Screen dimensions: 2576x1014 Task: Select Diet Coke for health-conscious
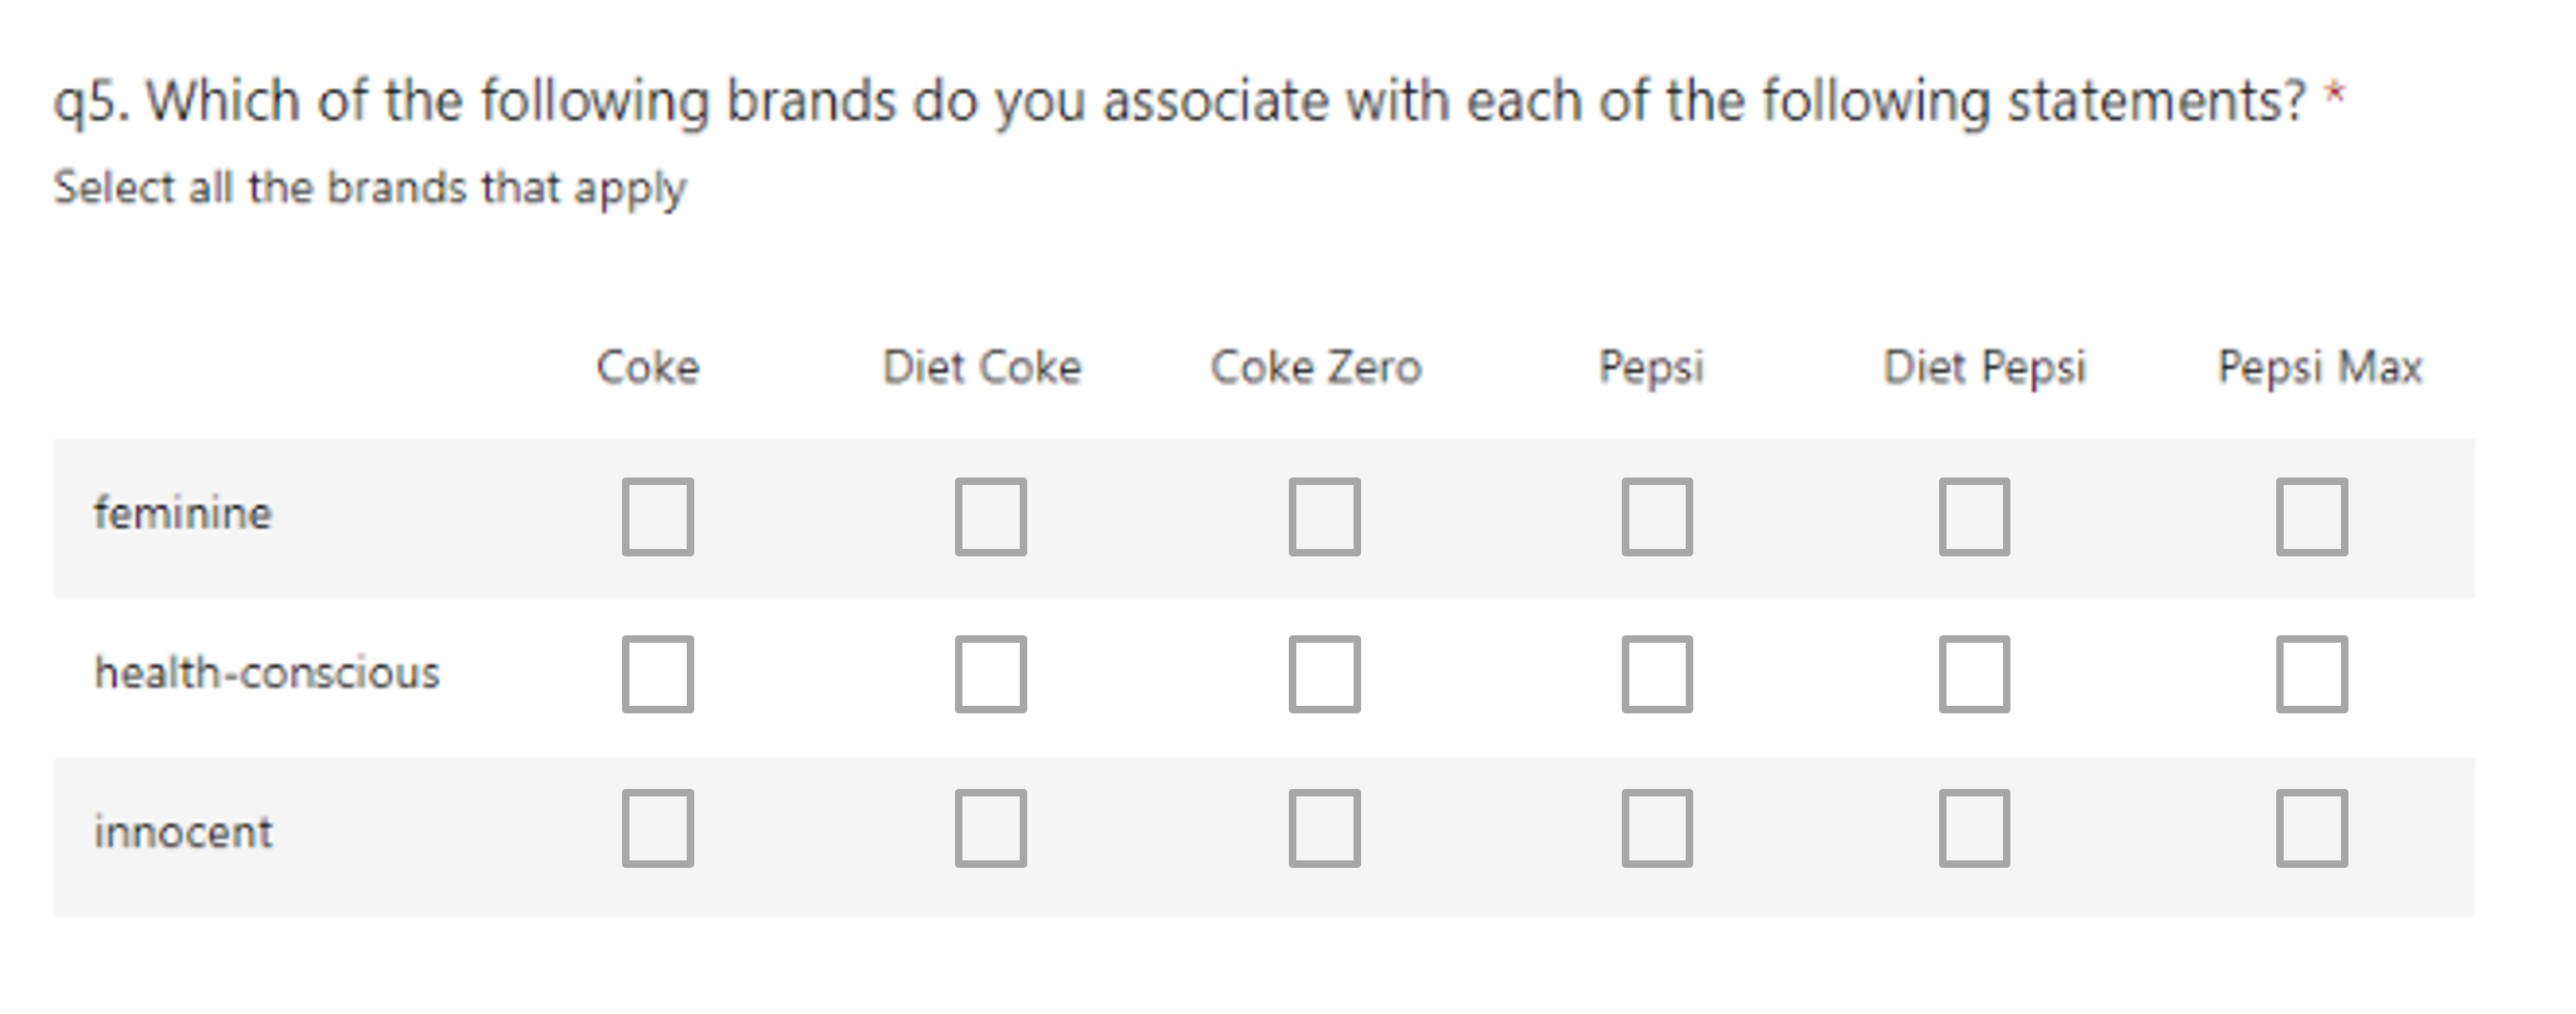tap(990, 673)
